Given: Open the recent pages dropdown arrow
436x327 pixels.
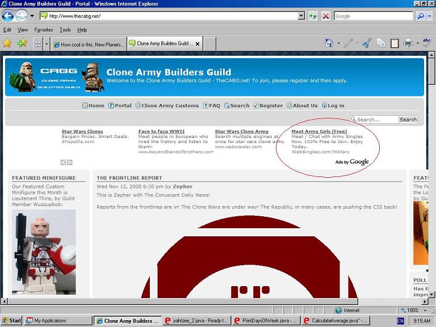Looking at the screenshot, I should point(32,16).
